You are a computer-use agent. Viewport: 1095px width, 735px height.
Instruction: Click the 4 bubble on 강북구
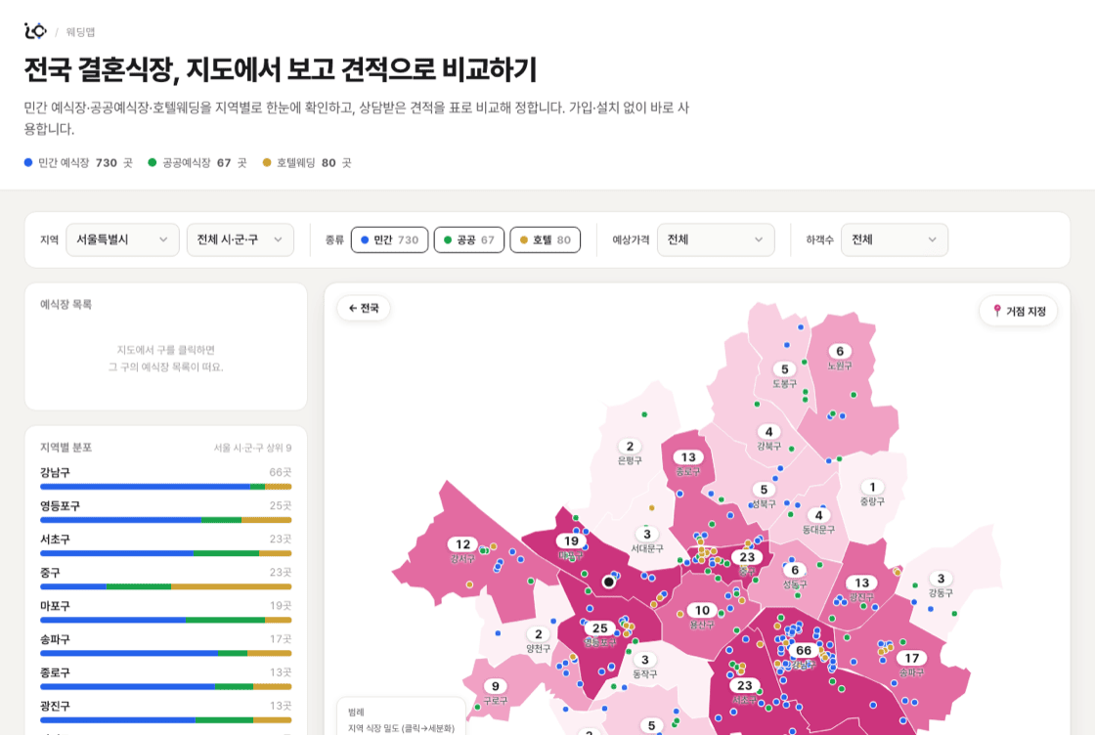(x=768, y=432)
